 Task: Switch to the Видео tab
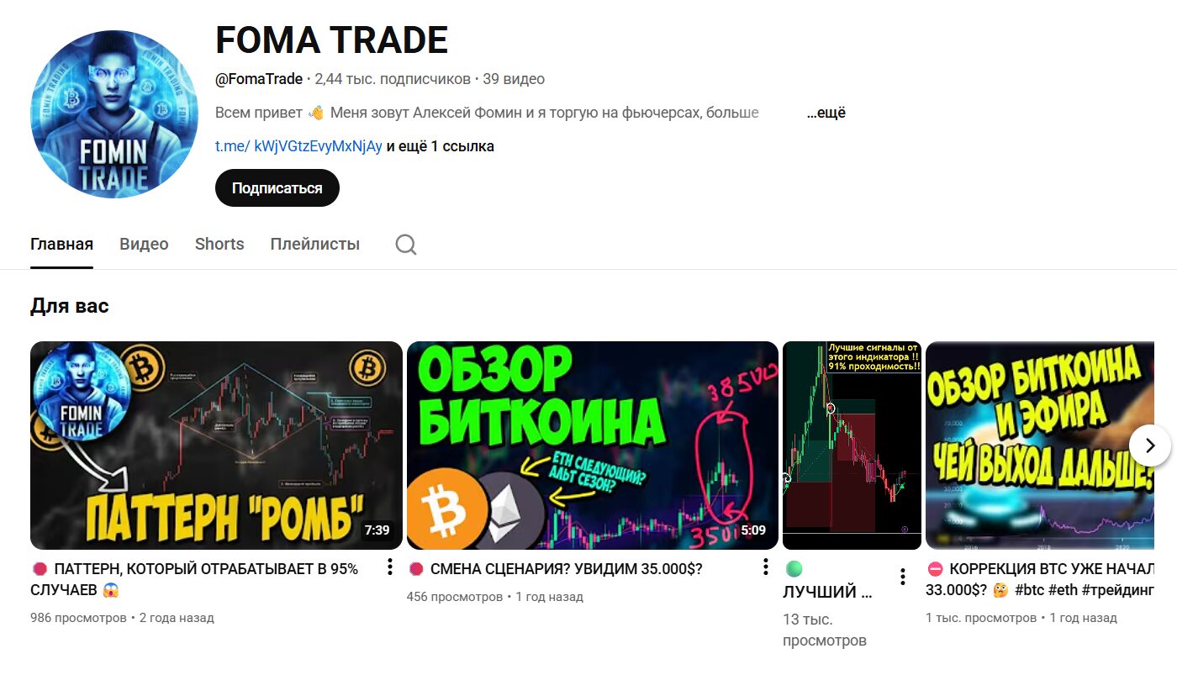(x=144, y=245)
